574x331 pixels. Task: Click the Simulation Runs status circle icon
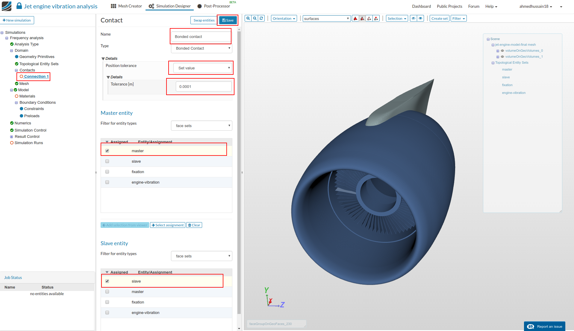(x=12, y=143)
